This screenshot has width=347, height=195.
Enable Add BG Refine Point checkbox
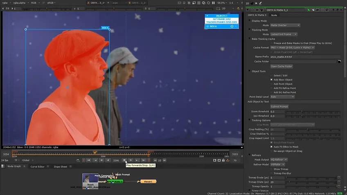point(272,92)
